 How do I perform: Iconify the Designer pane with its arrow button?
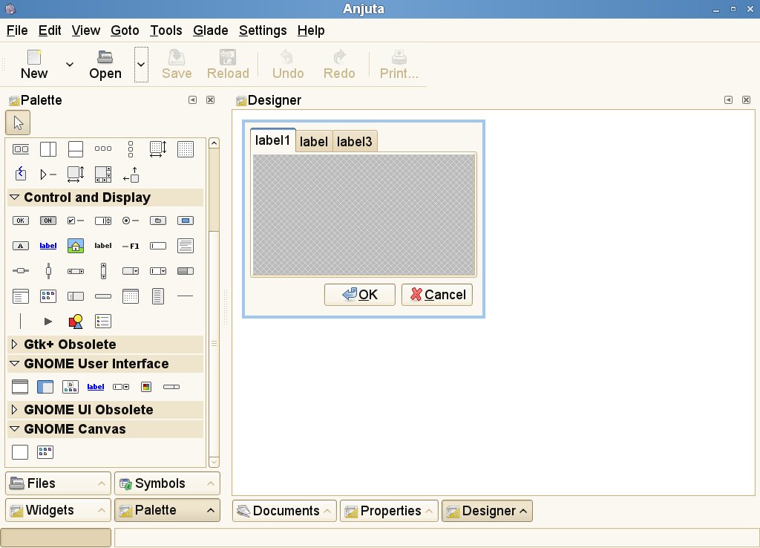(729, 100)
